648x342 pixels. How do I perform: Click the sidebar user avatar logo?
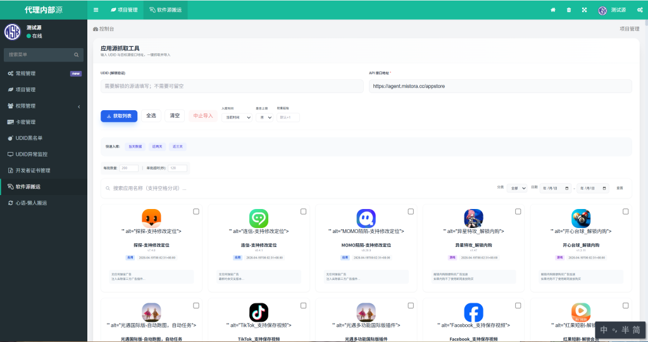[13, 32]
